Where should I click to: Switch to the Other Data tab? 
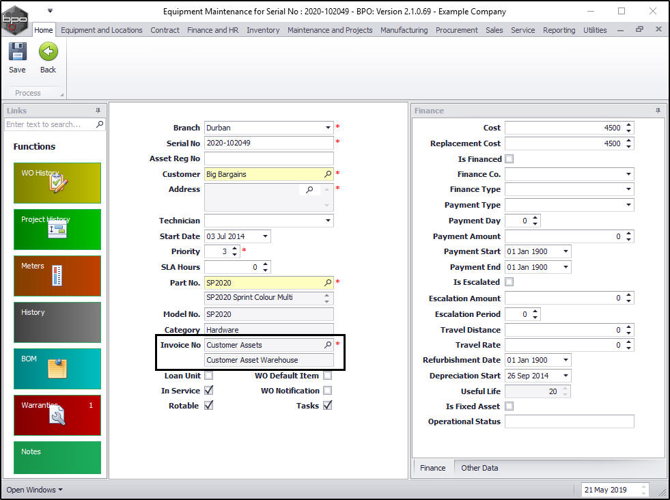479,468
